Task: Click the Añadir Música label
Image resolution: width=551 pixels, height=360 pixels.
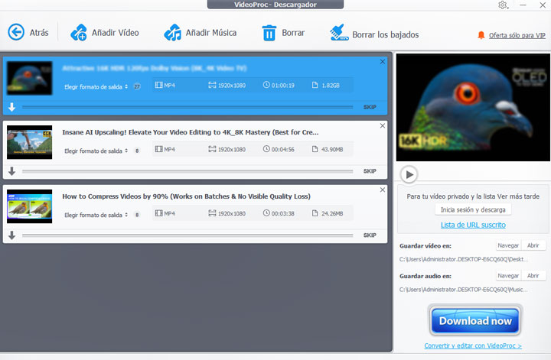Action: tap(211, 33)
